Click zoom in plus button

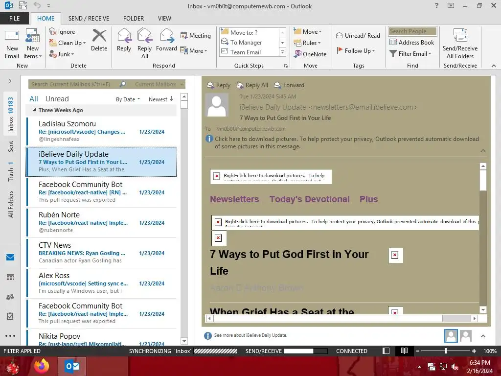(474, 351)
